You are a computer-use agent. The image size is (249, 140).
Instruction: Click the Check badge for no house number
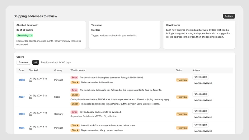tap(75, 82)
